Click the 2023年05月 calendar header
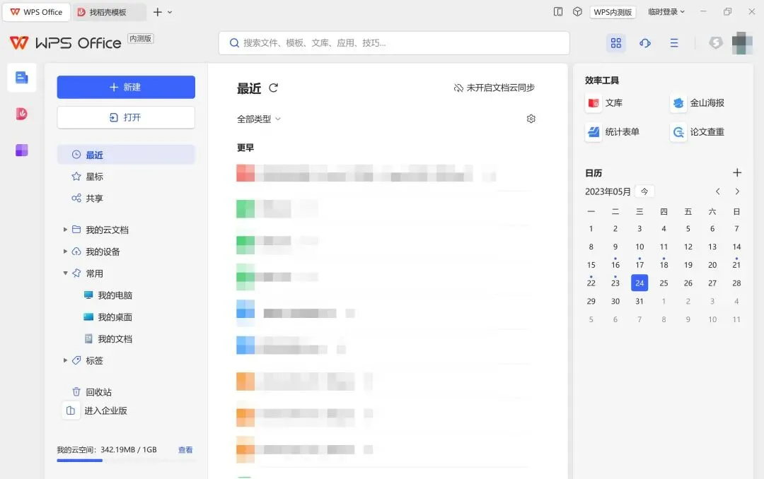Image resolution: width=764 pixels, height=479 pixels. tap(608, 191)
